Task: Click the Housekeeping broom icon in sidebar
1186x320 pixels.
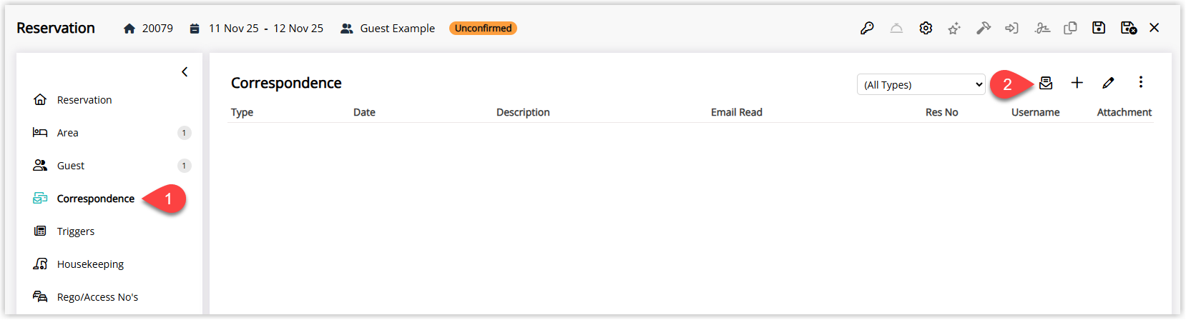Action: [x=40, y=264]
